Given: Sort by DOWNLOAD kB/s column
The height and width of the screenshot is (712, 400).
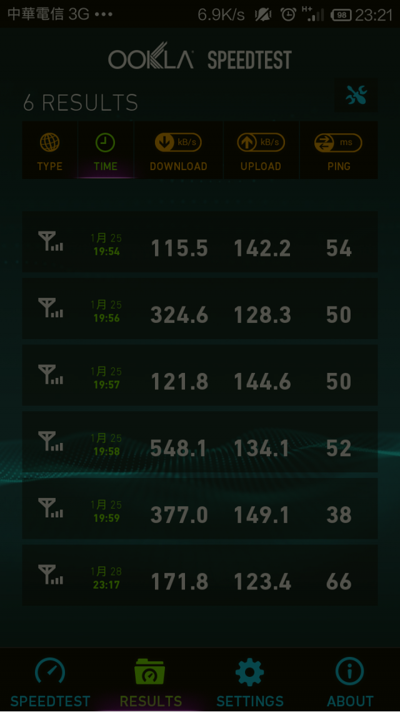Looking at the screenshot, I should pyautogui.click(x=178, y=150).
